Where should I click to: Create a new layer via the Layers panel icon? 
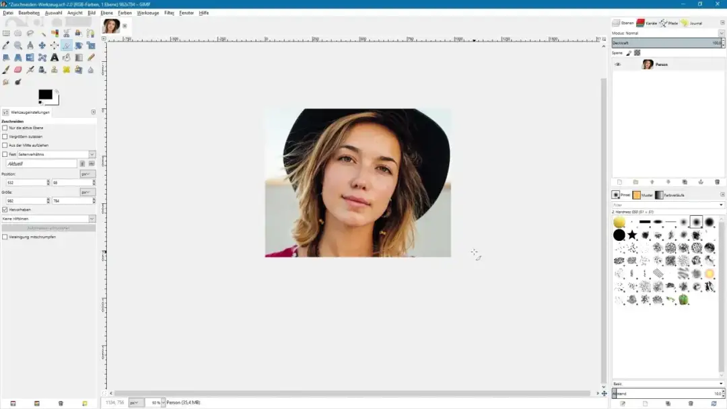619,182
